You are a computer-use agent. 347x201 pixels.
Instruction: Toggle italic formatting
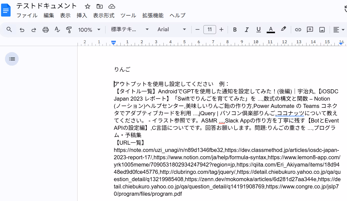(x=247, y=30)
